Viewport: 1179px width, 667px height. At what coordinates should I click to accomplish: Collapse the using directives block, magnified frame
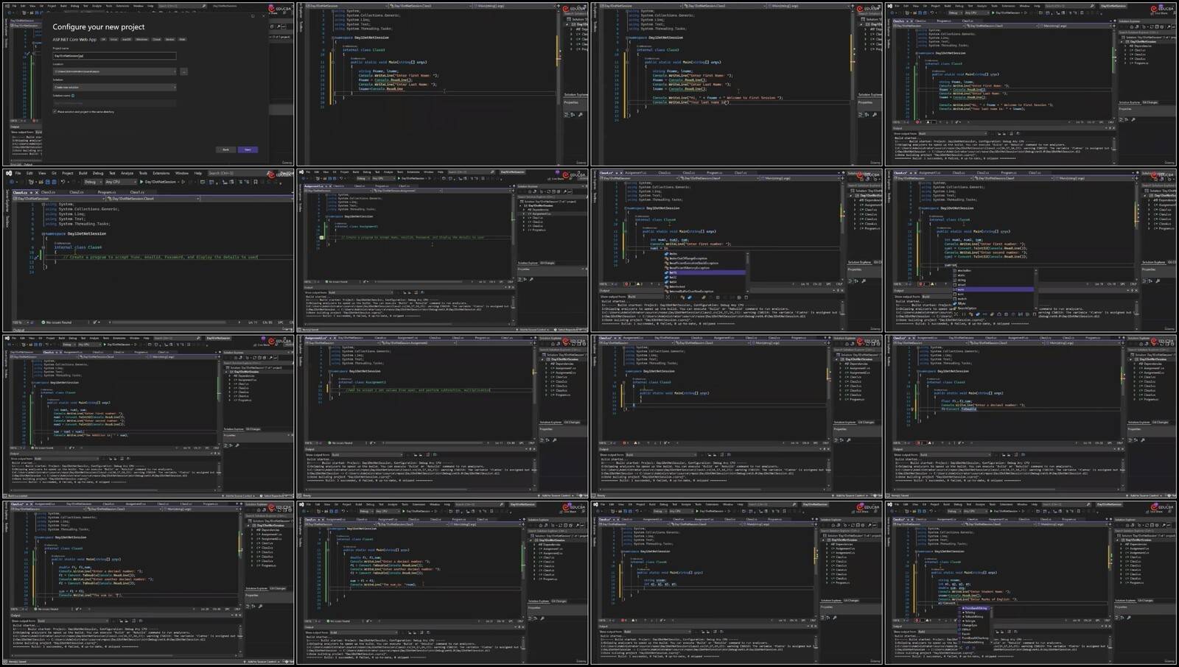pyautogui.click(x=43, y=204)
